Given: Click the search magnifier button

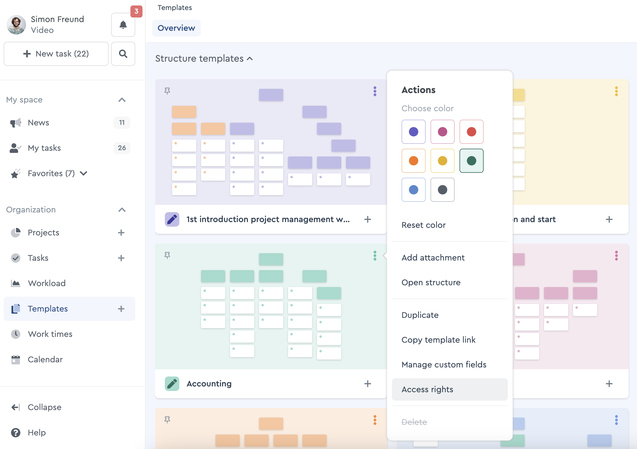Looking at the screenshot, I should tap(123, 54).
